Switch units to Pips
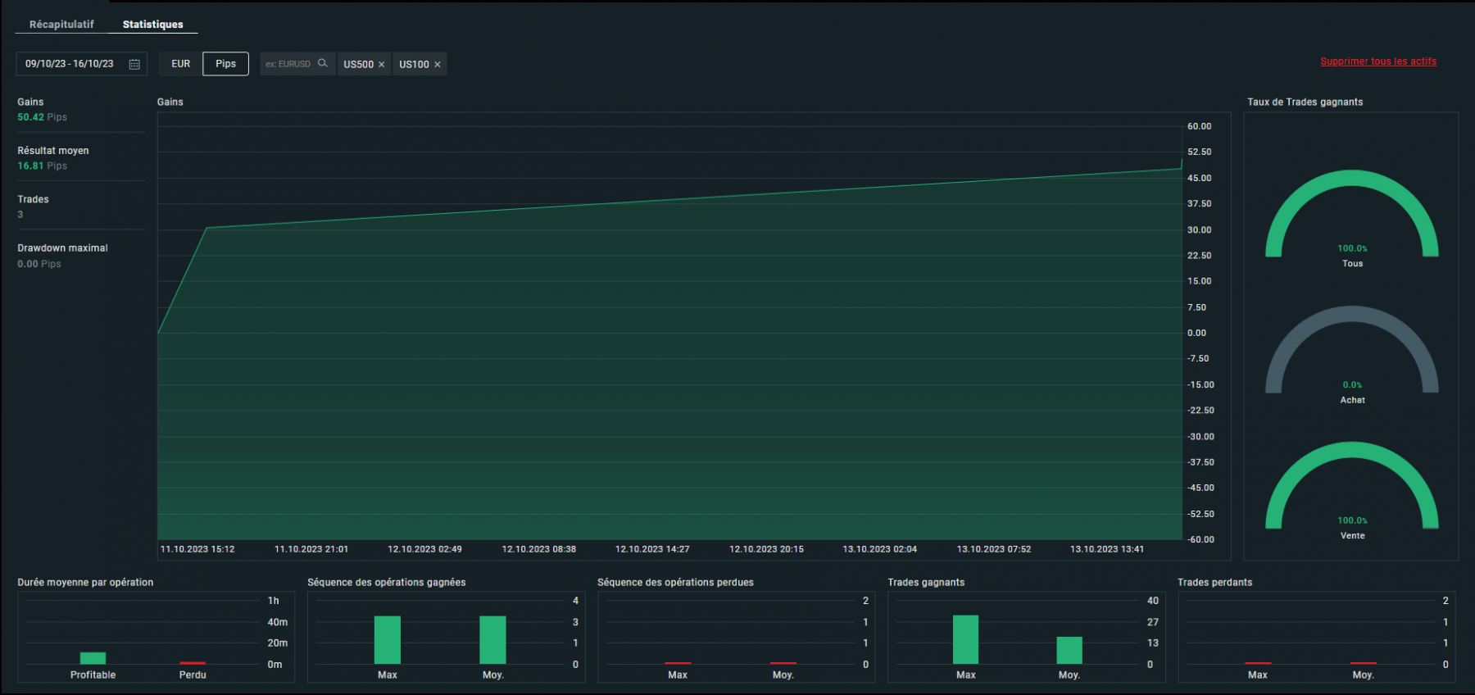Viewport: 1475px width, 695px height. point(225,64)
